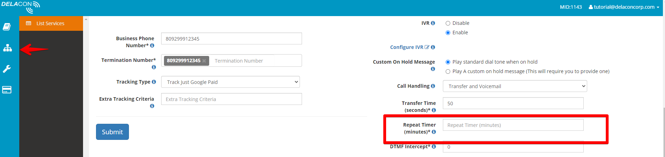Screen dimensions: 665x157
Task: Click the info icon under Extra Tracking Criteria
Action: click(x=152, y=106)
